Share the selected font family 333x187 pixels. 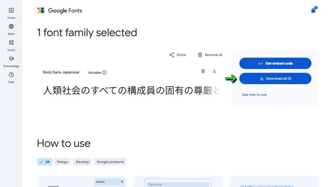point(178,55)
